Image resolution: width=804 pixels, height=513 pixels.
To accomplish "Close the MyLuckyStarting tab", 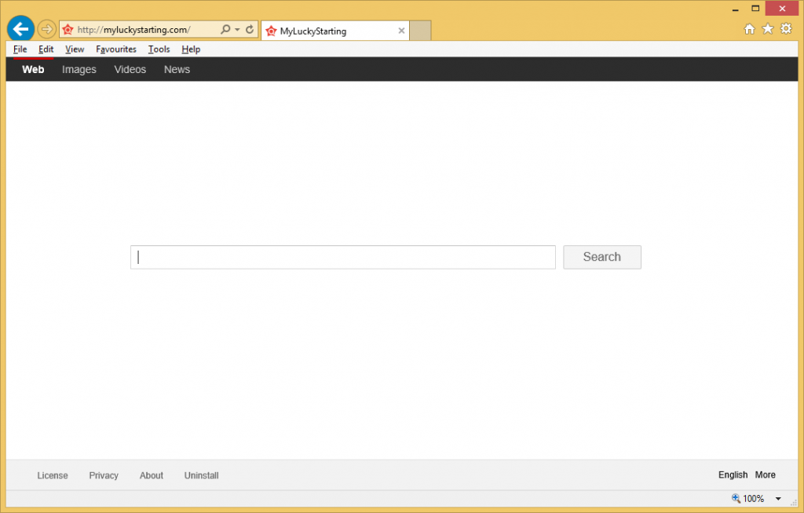I will click(402, 31).
